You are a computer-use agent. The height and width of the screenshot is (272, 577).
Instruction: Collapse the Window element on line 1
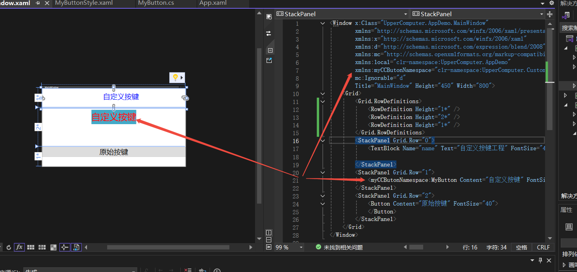323,23
